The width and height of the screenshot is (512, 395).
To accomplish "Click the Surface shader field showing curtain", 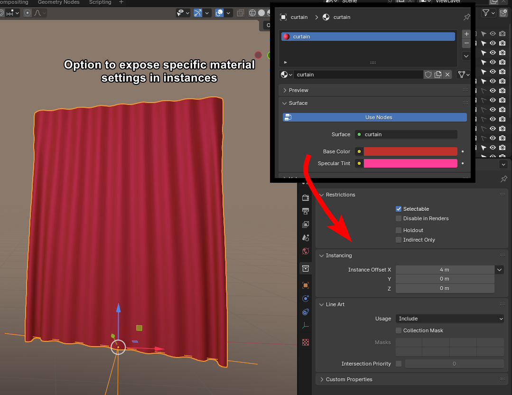I will (406, 134).
